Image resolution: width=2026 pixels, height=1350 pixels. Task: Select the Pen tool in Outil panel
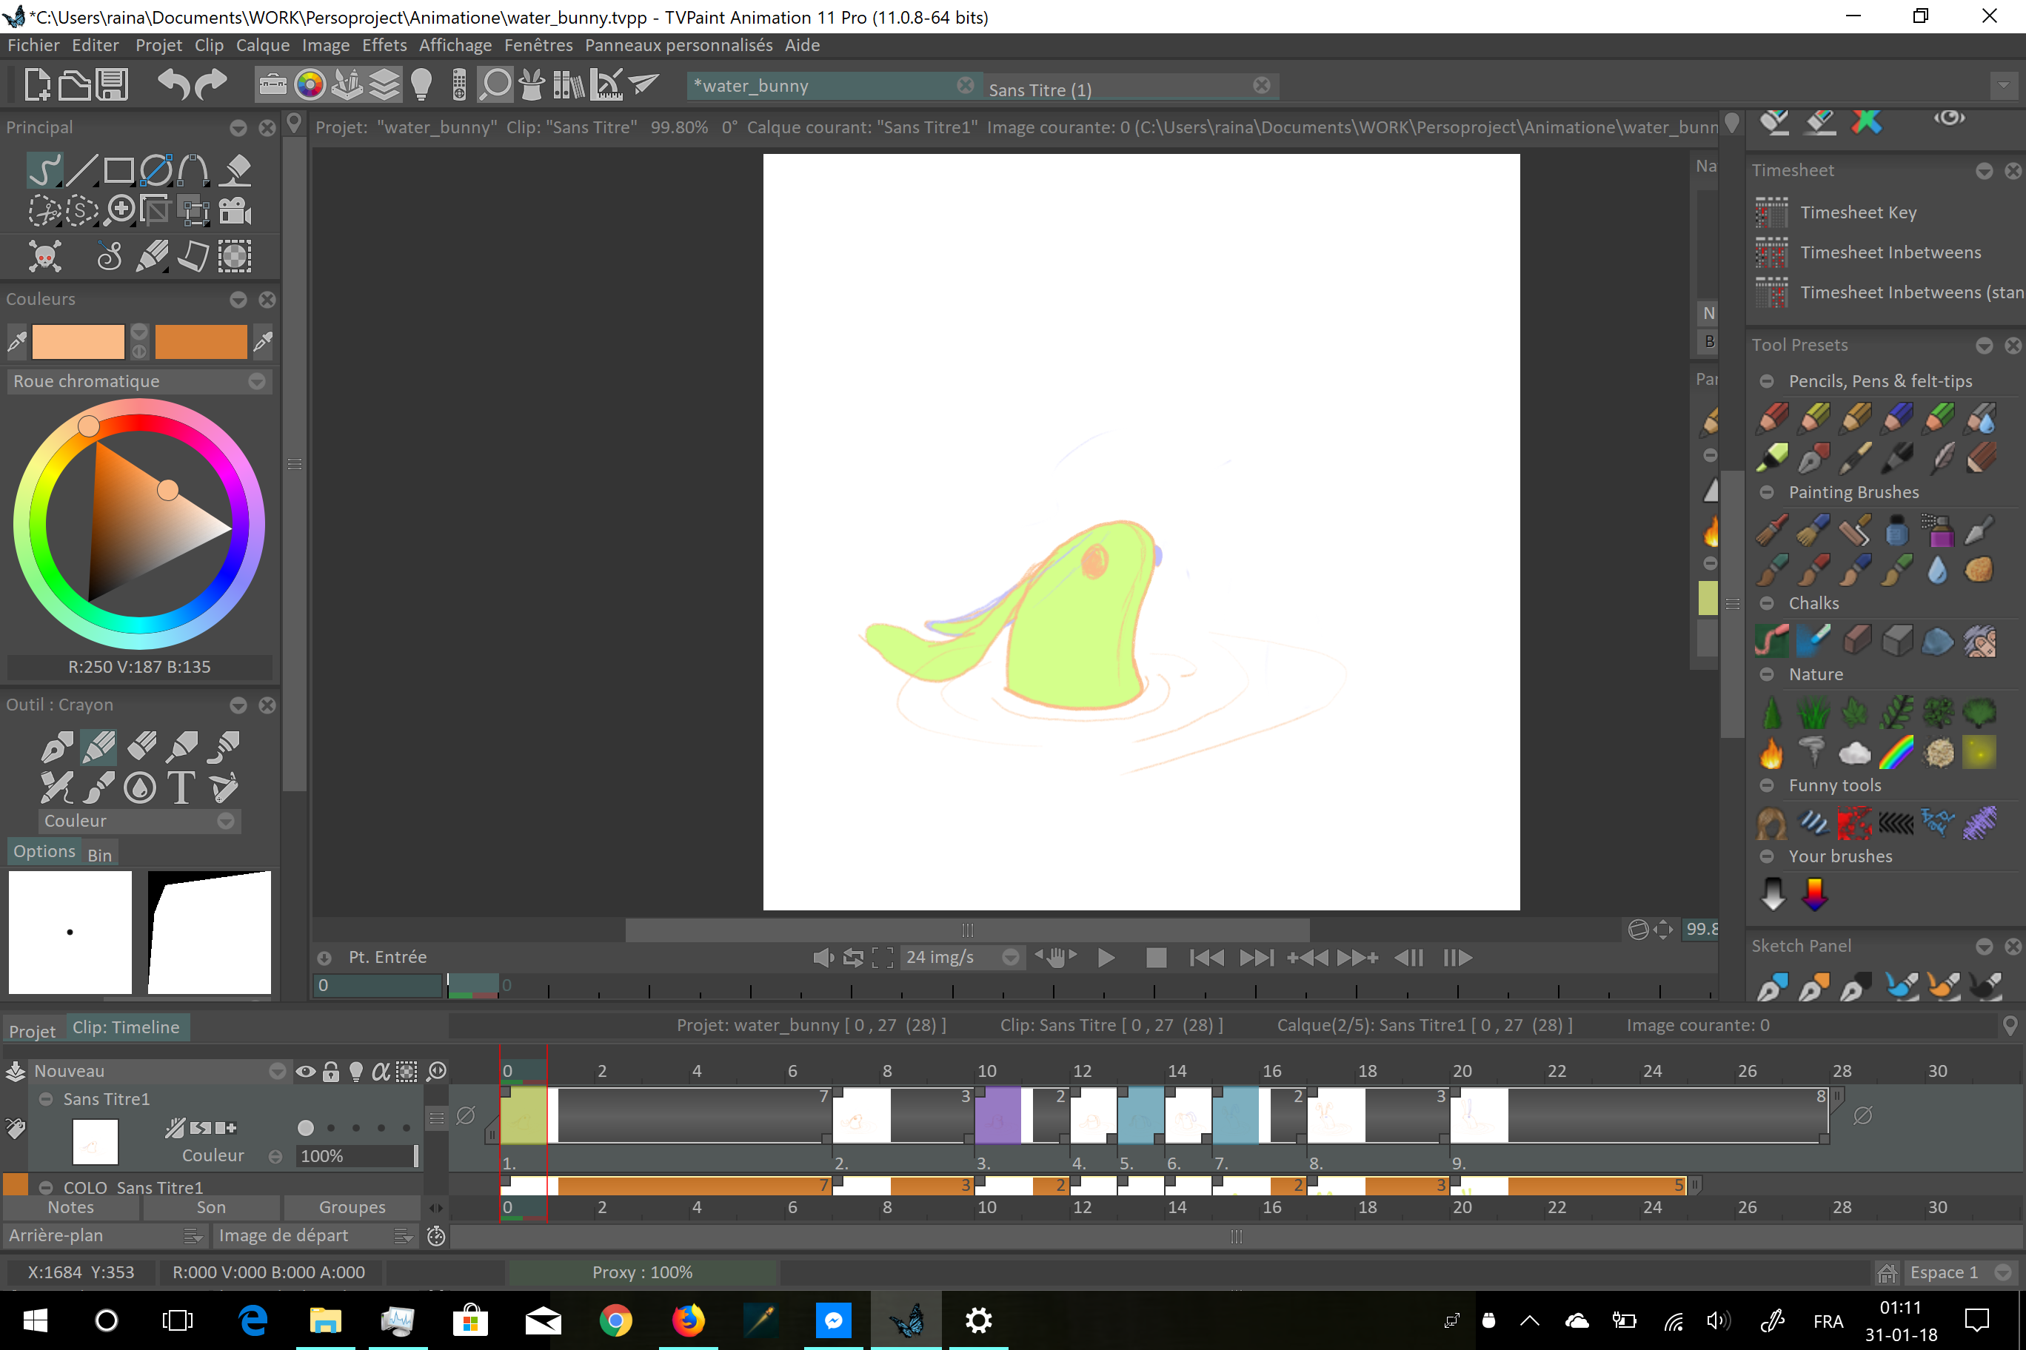pyautogui.click(x=57, y=747)
